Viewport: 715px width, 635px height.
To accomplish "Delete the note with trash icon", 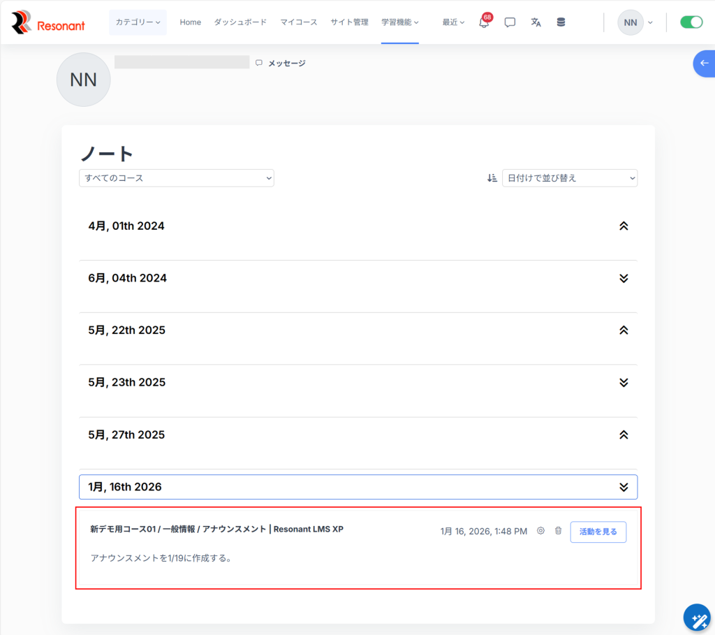I will tap(558, 531).
